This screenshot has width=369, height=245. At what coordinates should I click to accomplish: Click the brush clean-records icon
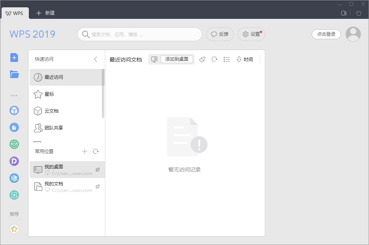(202, 59)
